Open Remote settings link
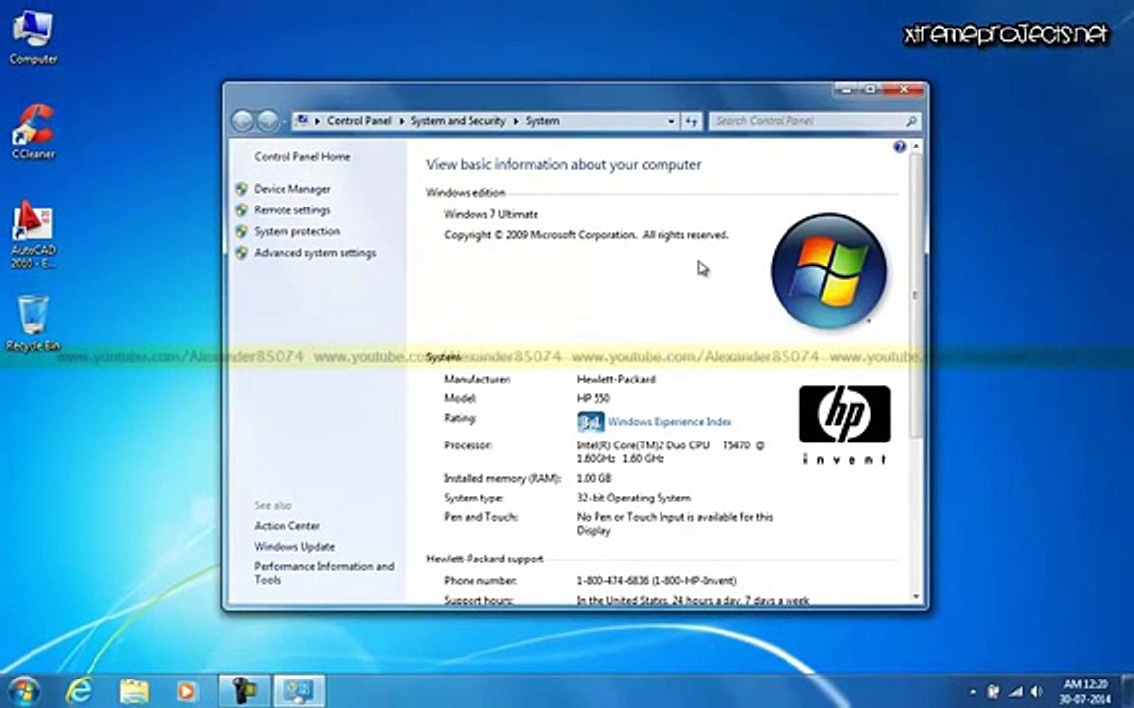 292,210
